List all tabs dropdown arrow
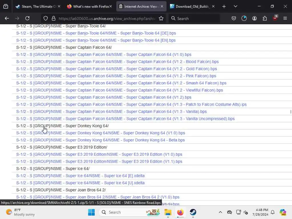Viewport: 292px width, 219px height. click(x=235, y=7)
